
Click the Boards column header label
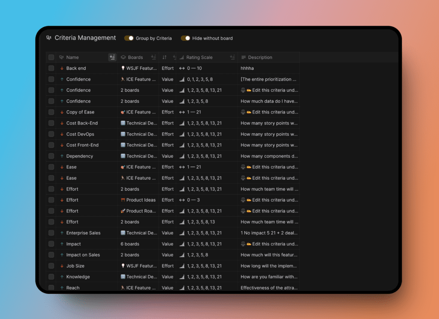click(135, 57)
